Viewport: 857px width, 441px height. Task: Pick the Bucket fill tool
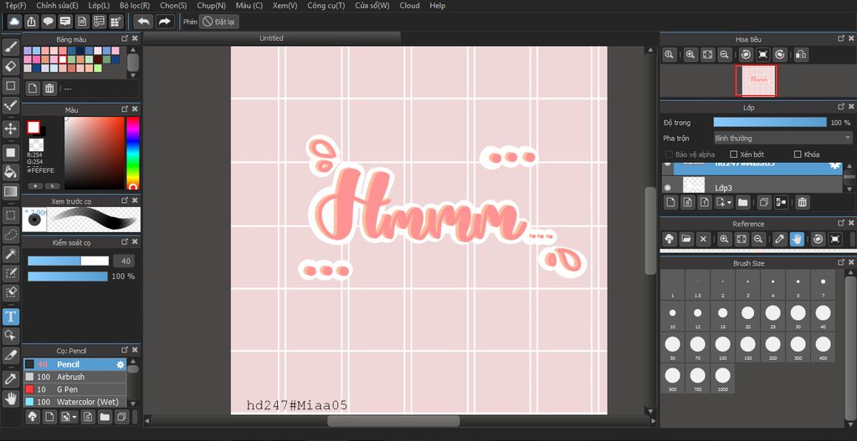(10, 172)
